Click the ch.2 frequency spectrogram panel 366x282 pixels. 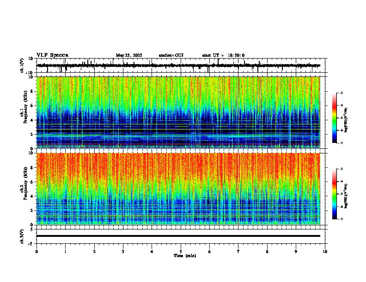(178, 189)
